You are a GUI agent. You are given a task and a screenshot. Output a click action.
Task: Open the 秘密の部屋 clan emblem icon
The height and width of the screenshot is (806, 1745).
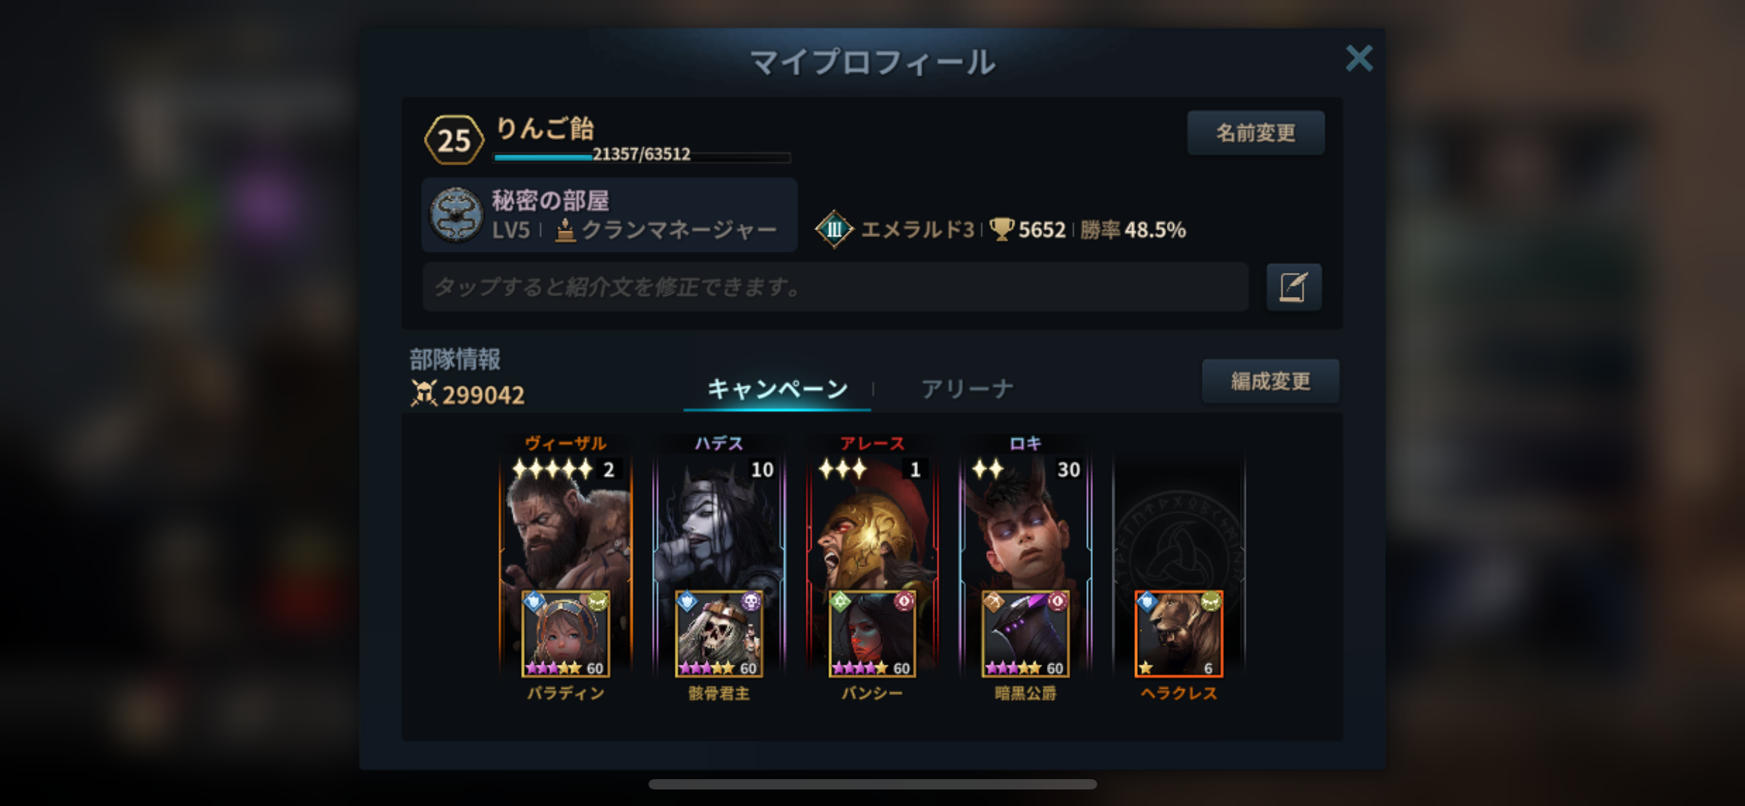(x=456, y=214)
